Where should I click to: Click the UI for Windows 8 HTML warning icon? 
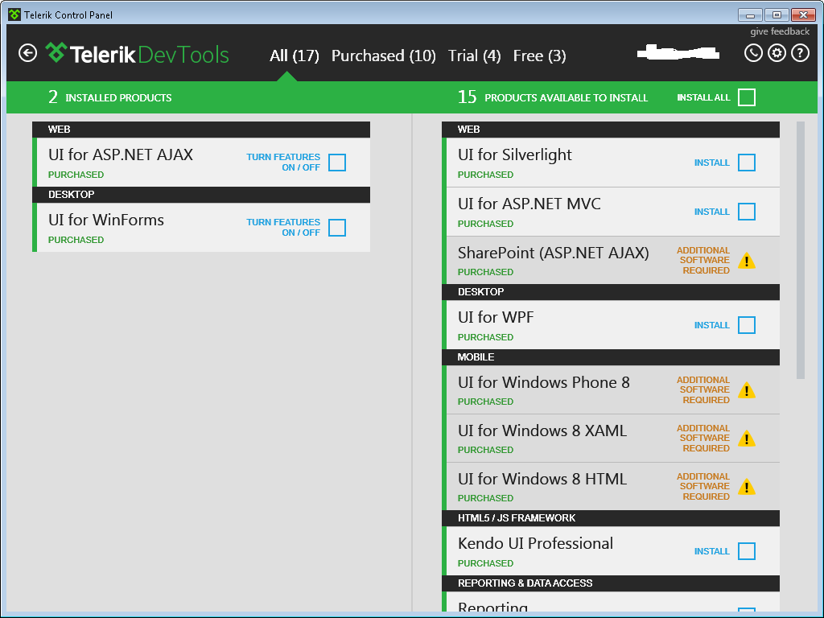click(747, 487)
